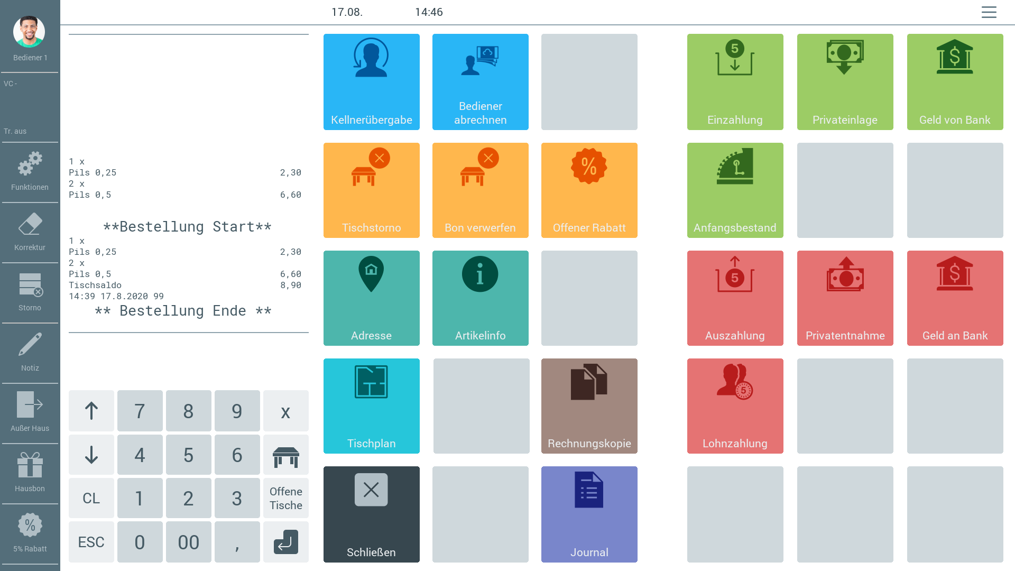The height and width of the screenshot is (571, 1015).
Task: Click the Schließen close tile
Action: pyautogui.click(x=371, y=514)
